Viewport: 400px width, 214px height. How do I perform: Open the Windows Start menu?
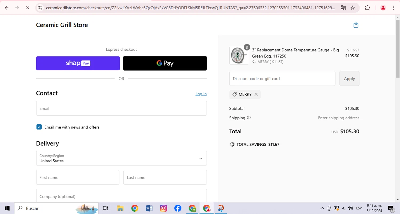coord(7,208)
